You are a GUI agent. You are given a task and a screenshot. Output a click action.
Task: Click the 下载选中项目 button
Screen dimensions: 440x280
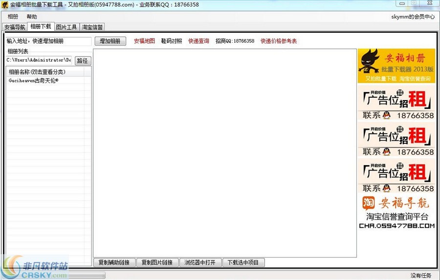[x=243, y=262]
